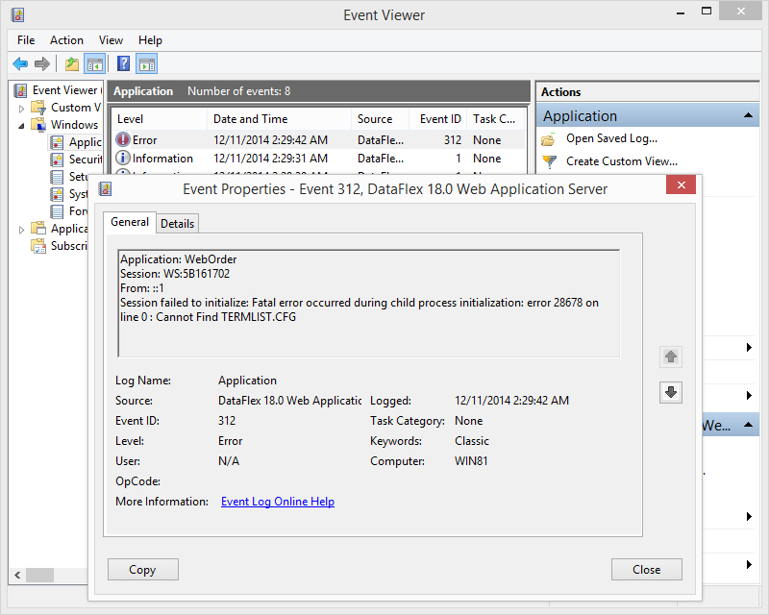Open the View menu

pos(111,40)
